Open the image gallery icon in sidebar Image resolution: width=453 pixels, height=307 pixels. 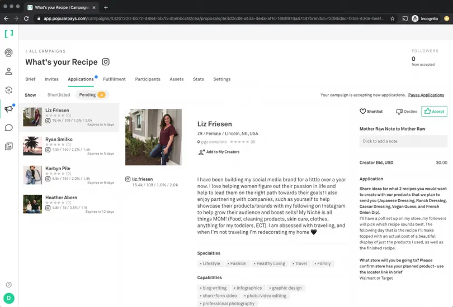pyautogui.click(x=8, y=146)
